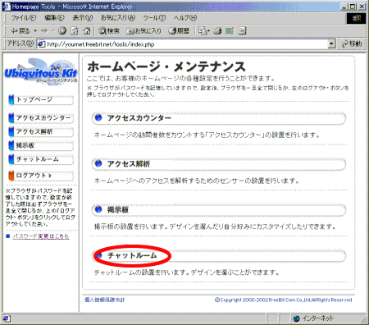Image resolution: width=369 pixels, height=325 pixels.
Task: Open the ツール menu
Action: (x=155, y=18)
